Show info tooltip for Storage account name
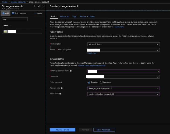170x134 pixels. point(71,71)
